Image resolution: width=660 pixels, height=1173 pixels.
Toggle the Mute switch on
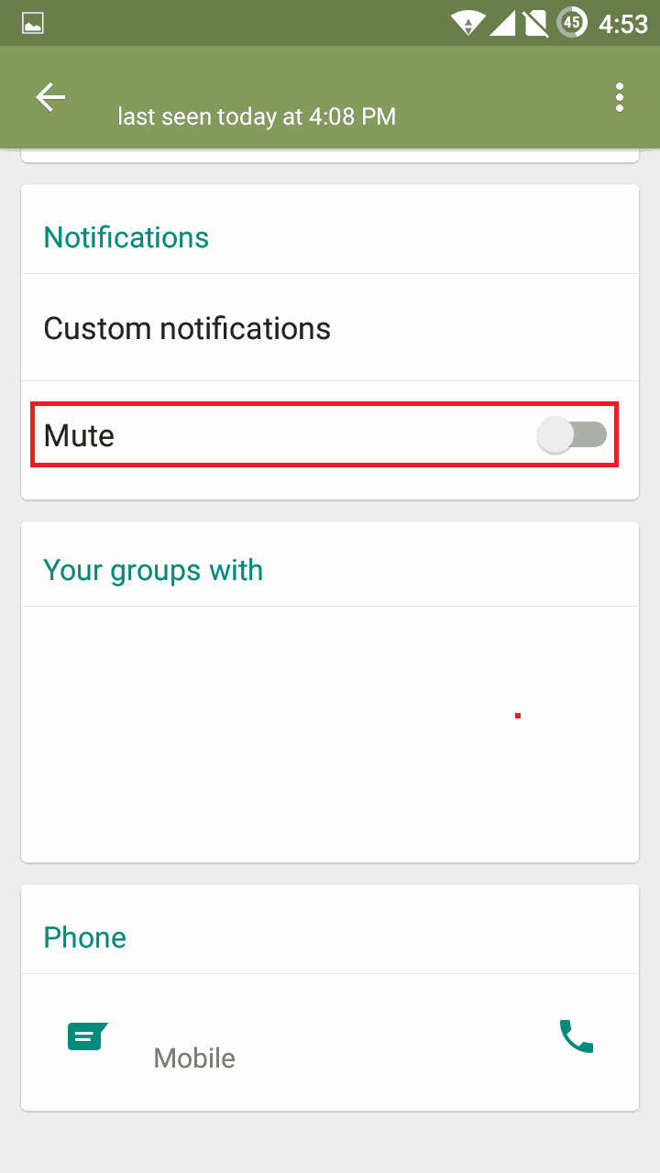point(572,435)
